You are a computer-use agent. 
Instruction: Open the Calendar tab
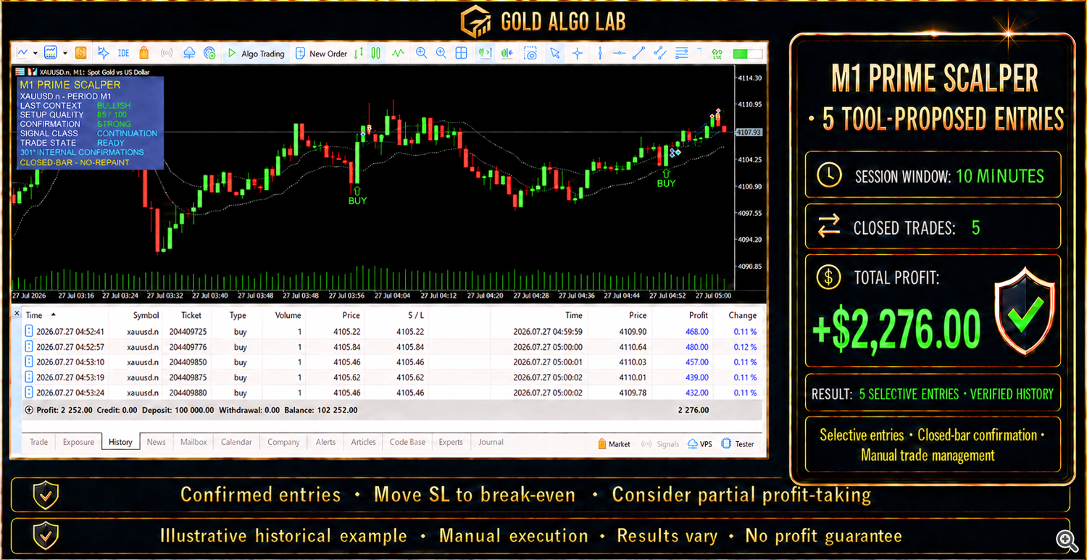click(236, 442)
